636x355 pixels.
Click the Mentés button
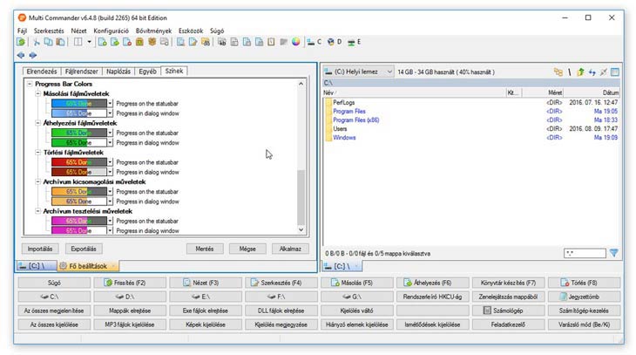pos(205,249)
